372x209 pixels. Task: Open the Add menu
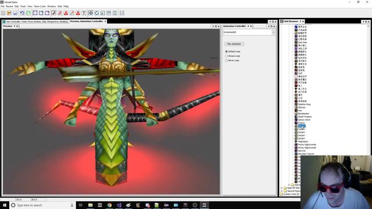point(59,6)
